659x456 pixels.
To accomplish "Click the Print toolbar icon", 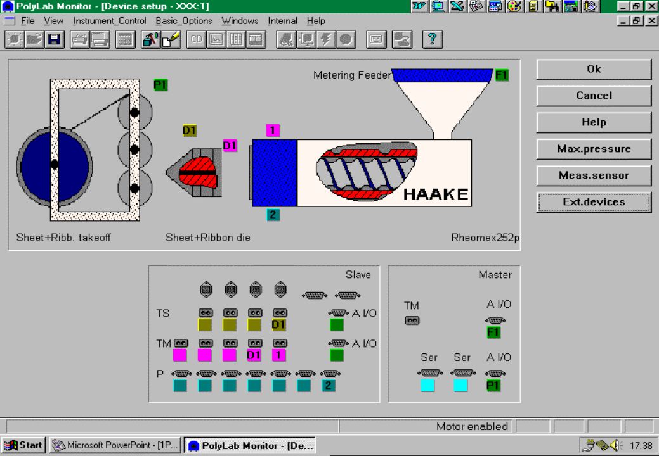I will coord(79,40).
